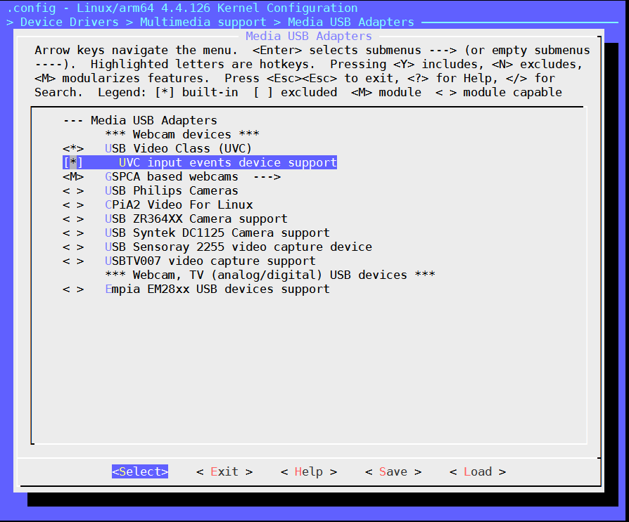Toggle USB Sensoray 2255 video capture option
The height and width of the screenshot is (522, 629).
tap(73, 247)
